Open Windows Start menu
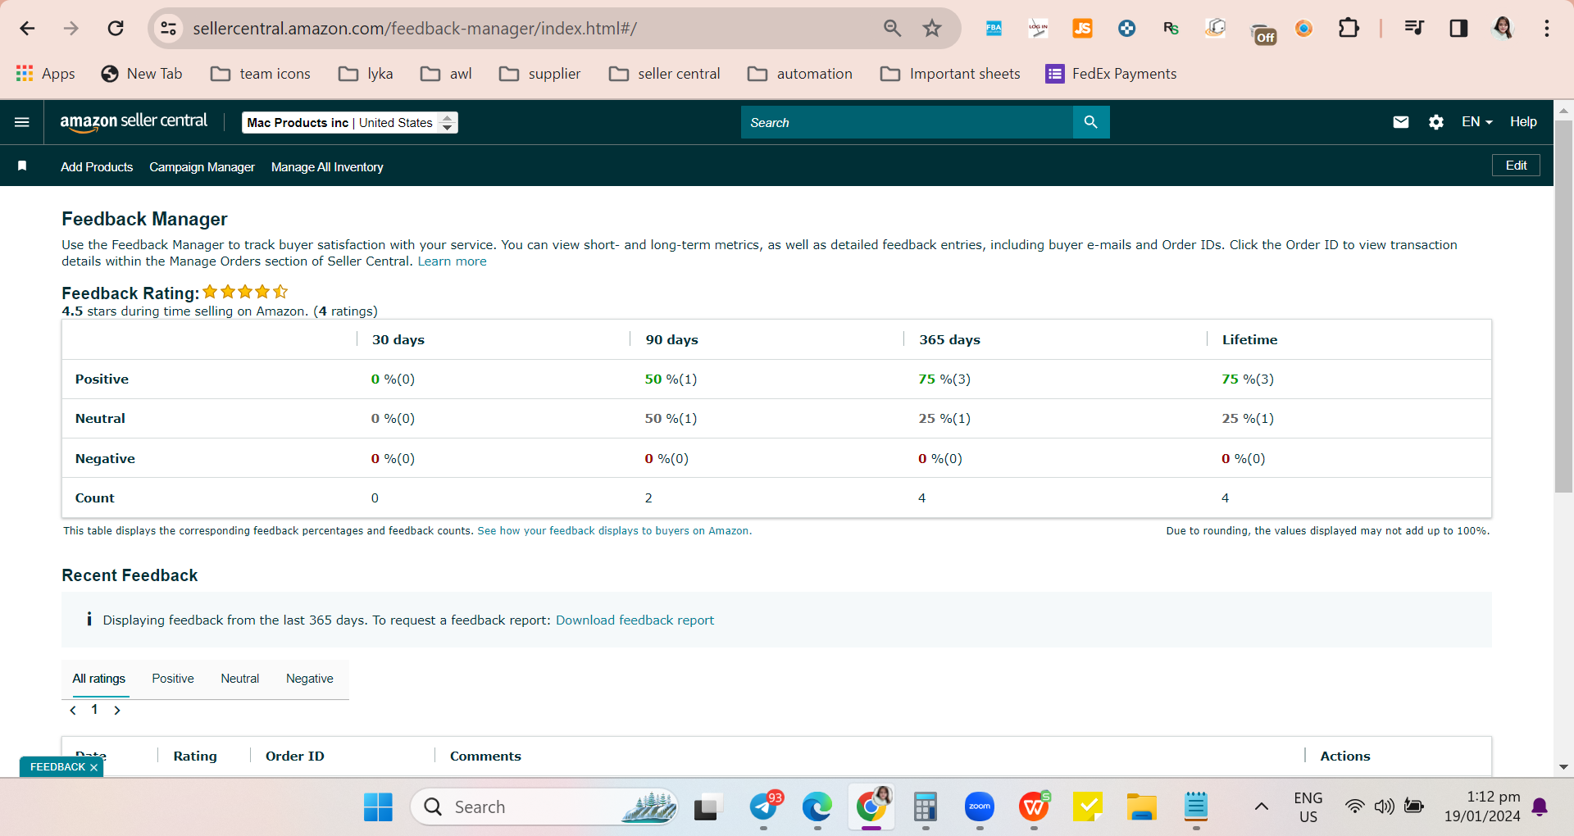The image size is (1574, 836). 378,807
